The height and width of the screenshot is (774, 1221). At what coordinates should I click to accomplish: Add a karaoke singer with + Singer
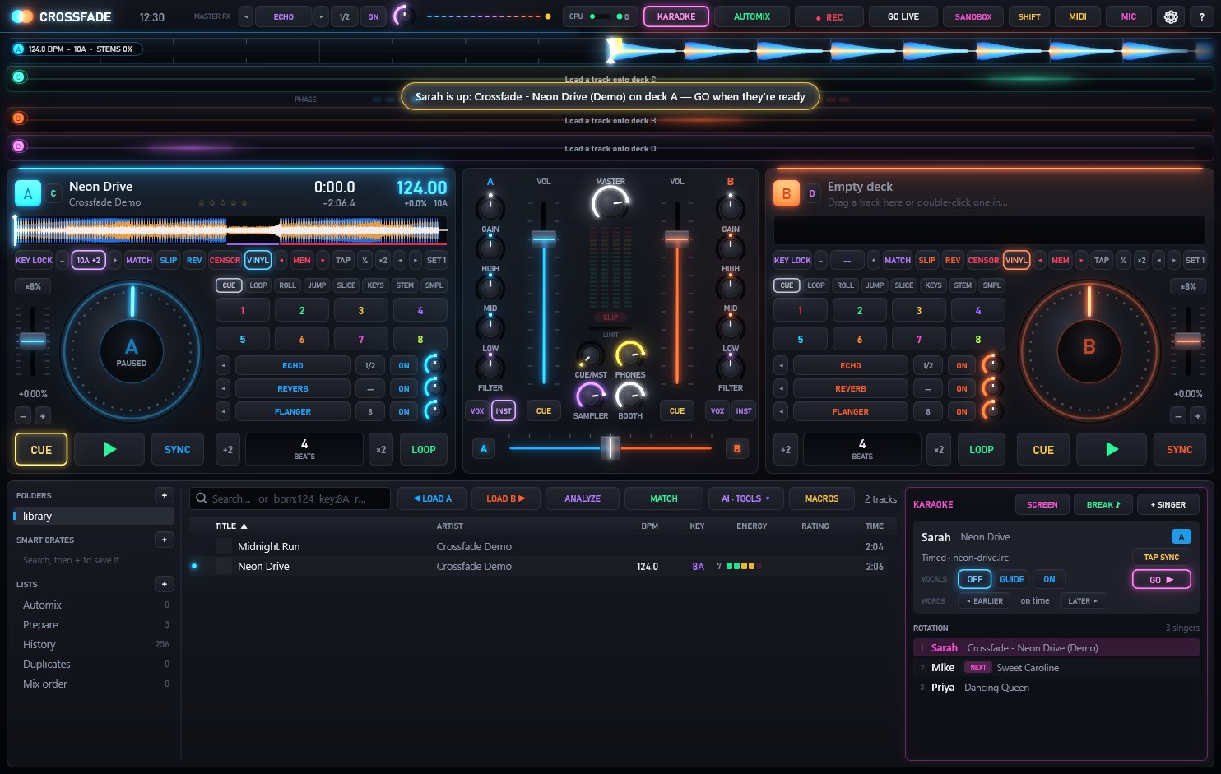coord(1168,504)
